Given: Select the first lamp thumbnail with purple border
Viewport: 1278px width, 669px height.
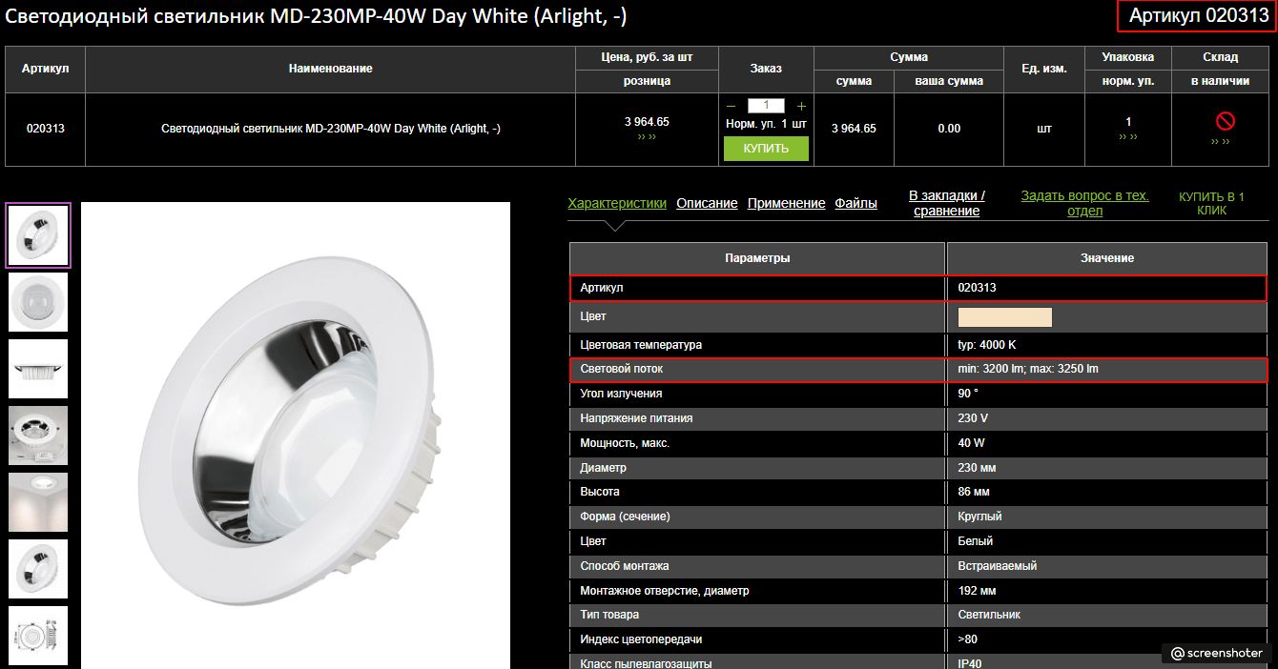Looking at the screenshot, I should [x=38, y=235].
